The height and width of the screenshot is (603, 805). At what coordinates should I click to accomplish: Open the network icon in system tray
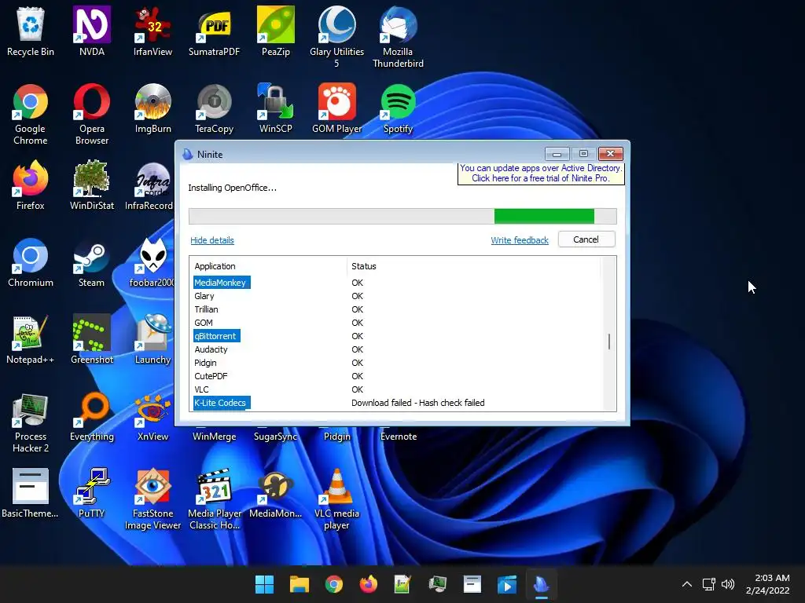pos(708,584)
